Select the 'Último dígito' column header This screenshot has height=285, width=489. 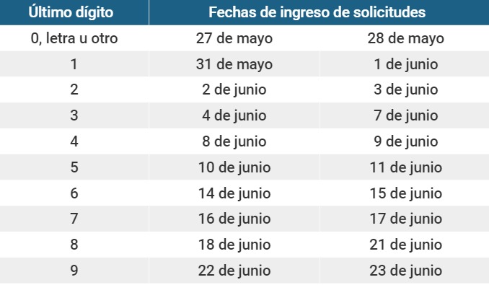pyautogui.click(x=74, y=12)
